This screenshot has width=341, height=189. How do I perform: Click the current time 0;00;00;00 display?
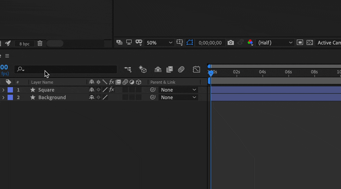[x=210, y=43]
